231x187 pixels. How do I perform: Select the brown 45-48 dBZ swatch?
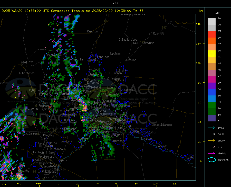pos(211,67)
